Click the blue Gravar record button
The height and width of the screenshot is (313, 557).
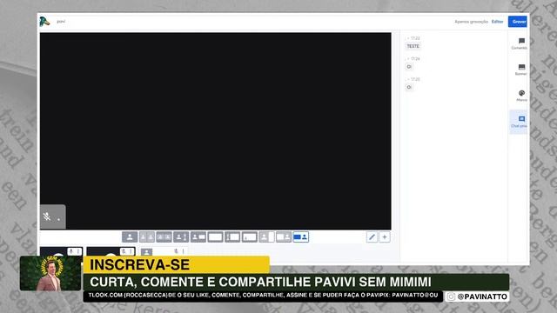pos(518,22)
